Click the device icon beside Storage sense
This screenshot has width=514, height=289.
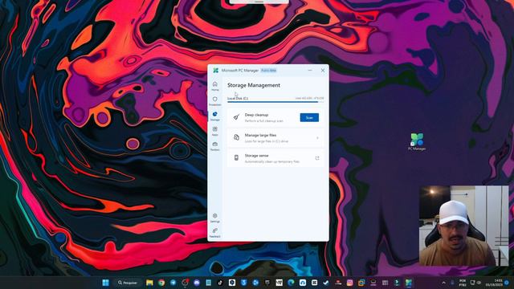click(x=236, y=158)
